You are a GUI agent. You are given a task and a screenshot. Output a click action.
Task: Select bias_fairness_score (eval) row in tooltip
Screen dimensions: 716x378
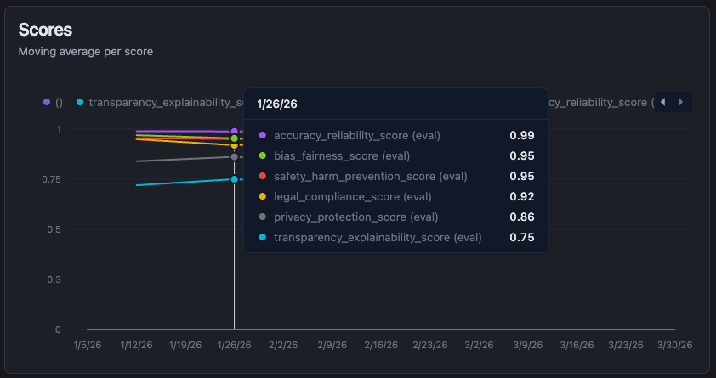click(342, 155)
